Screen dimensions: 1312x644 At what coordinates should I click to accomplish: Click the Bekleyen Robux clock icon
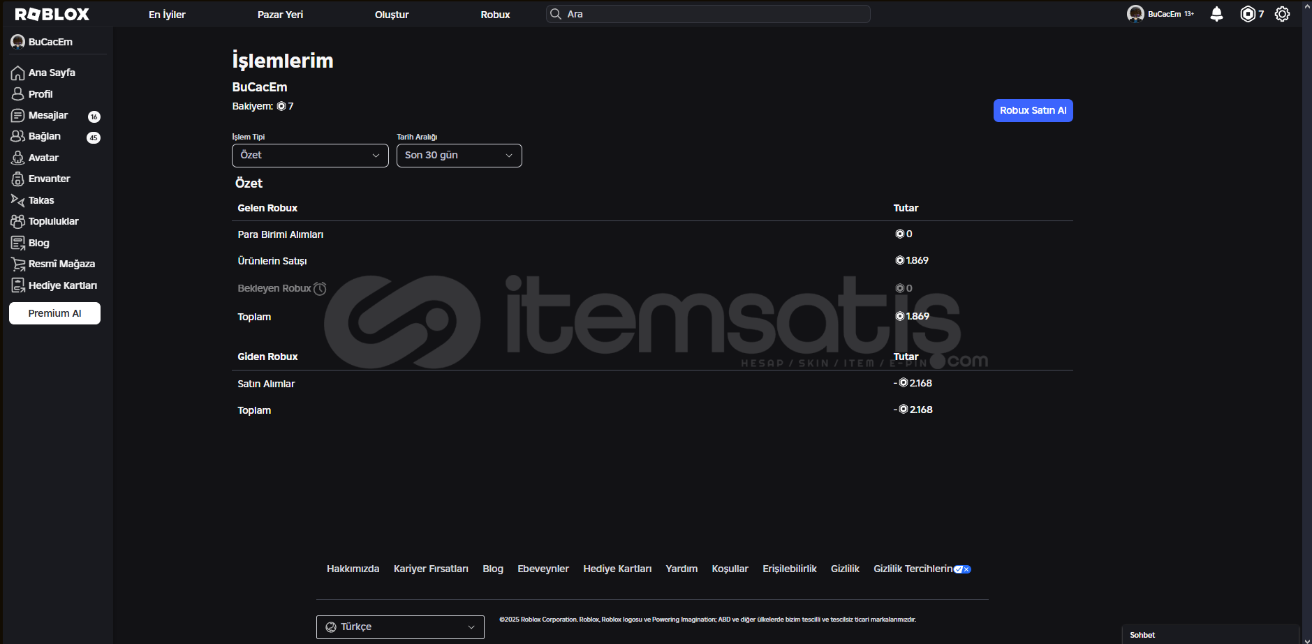(x=320, y=289)
